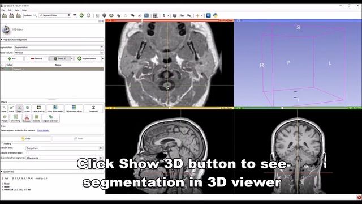Viewport: 362px width, 204px height.
Task: Open the Models module toolbar icon
Action: tap(104, 15)
